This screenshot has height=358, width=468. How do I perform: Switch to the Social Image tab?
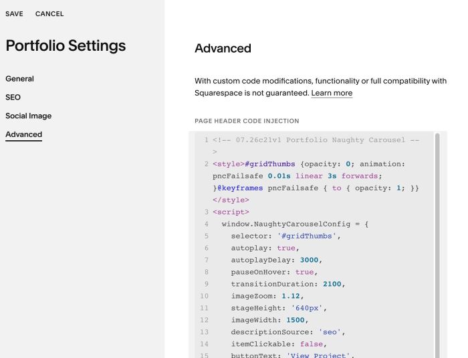(28, 116)
